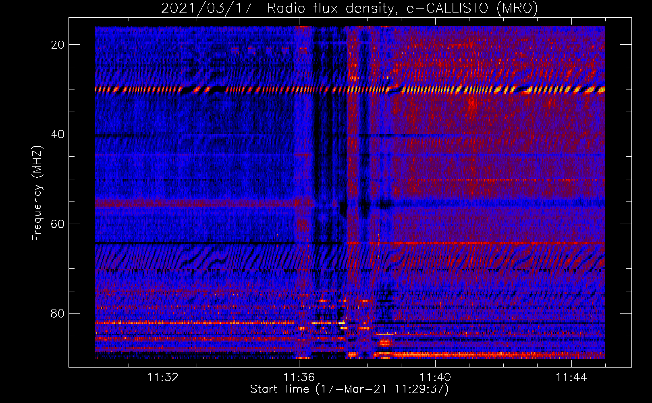Click the "11:40" time tick label
The height and width of the screenshot is (403, 652).
click(x=435, y=377)
